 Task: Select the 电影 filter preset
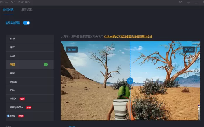(x=30, y=73)
